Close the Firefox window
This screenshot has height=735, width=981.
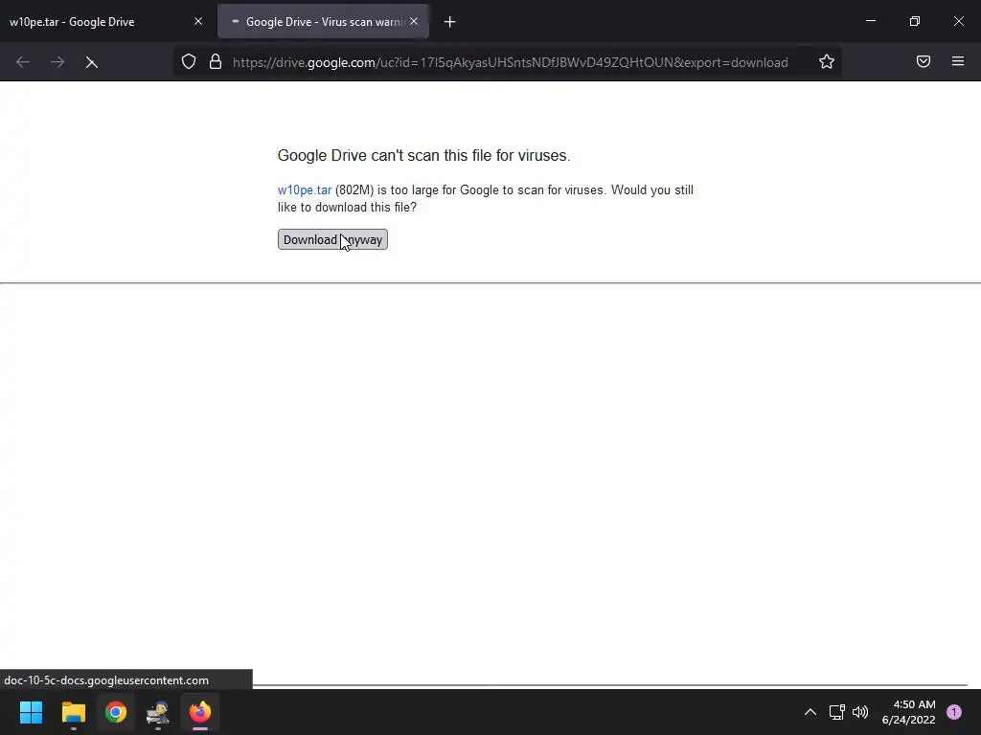(x=958, y=21)
